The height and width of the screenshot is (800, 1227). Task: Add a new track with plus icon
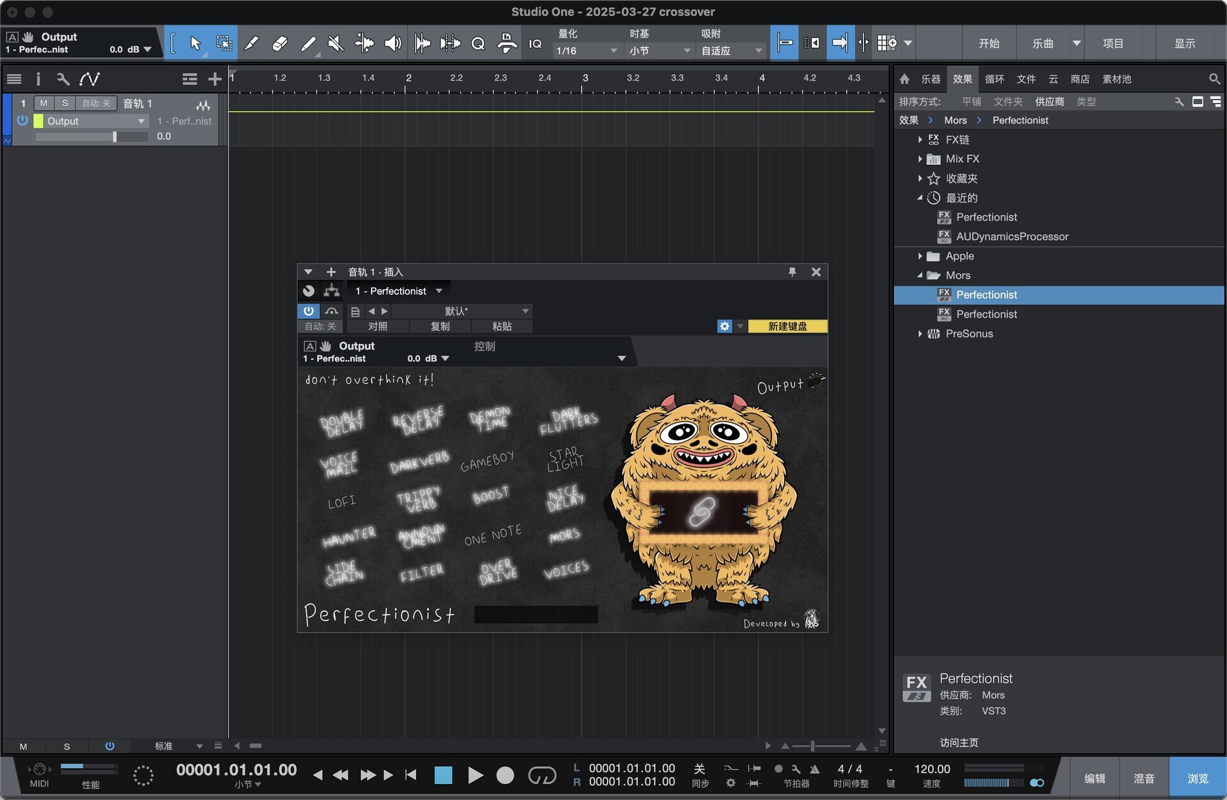[x=215, y=79]
